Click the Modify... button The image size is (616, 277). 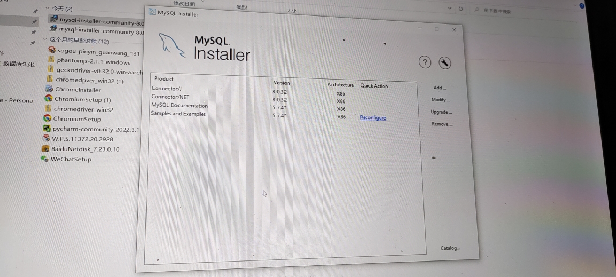441,100
